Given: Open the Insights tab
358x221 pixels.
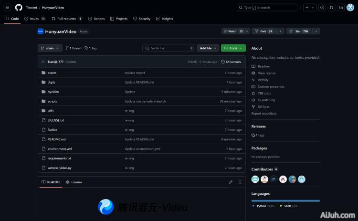Looking at the screenshot, I should tap(164, 19).
